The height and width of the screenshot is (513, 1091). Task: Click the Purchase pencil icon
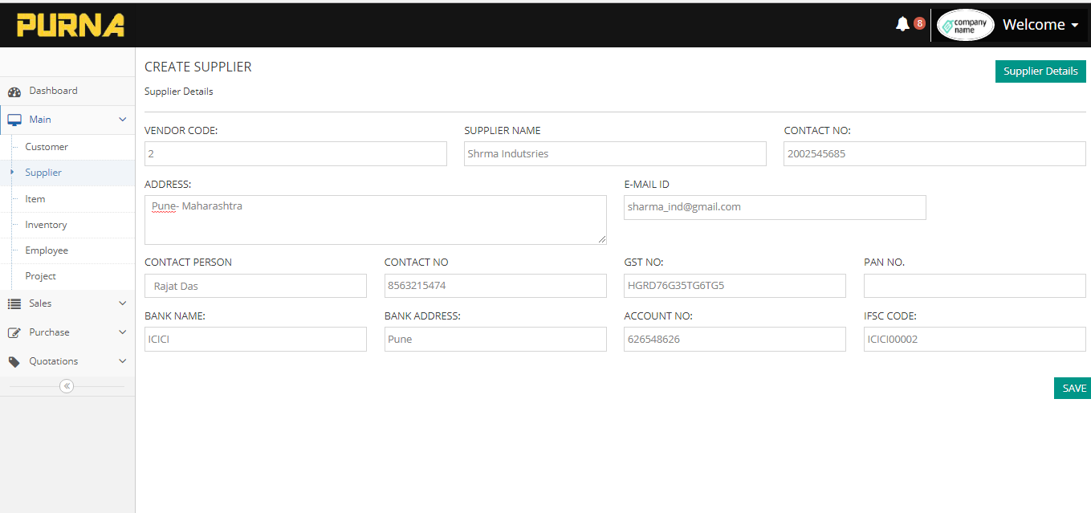(x=14, y=332)
